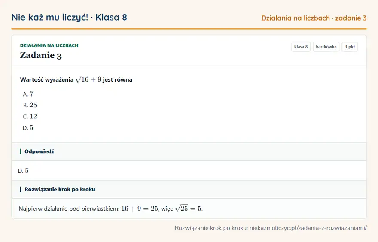Click the green 'DZIAŁANIA NA LICZBACH' category label
Image resolution: width=378 pixels, height=242 pixels.
click(x=49, y=45)
